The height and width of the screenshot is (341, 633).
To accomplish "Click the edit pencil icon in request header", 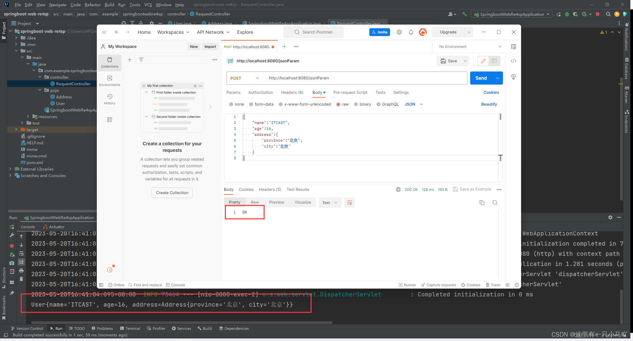I will coord(483,61).
